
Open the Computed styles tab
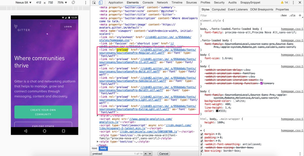pyautogui.click(x=219, y=9)
